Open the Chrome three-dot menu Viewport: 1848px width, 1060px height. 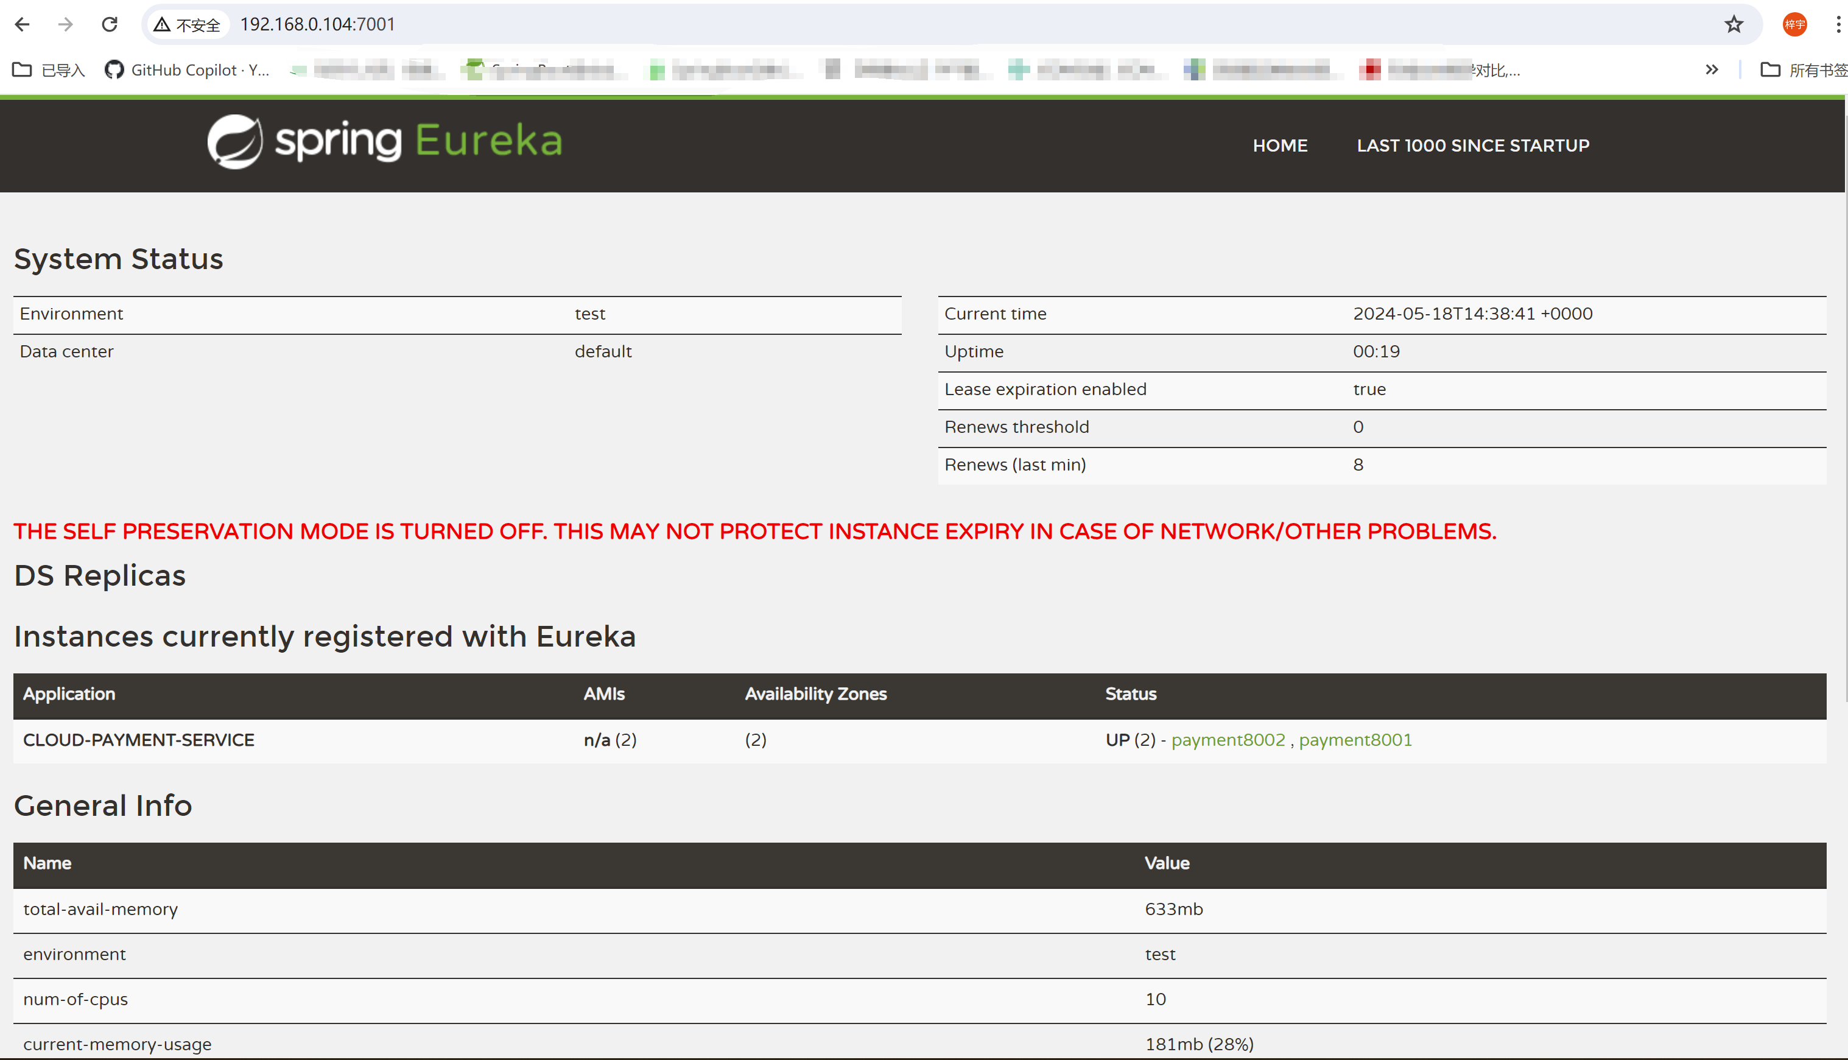tap(1838, 24)
